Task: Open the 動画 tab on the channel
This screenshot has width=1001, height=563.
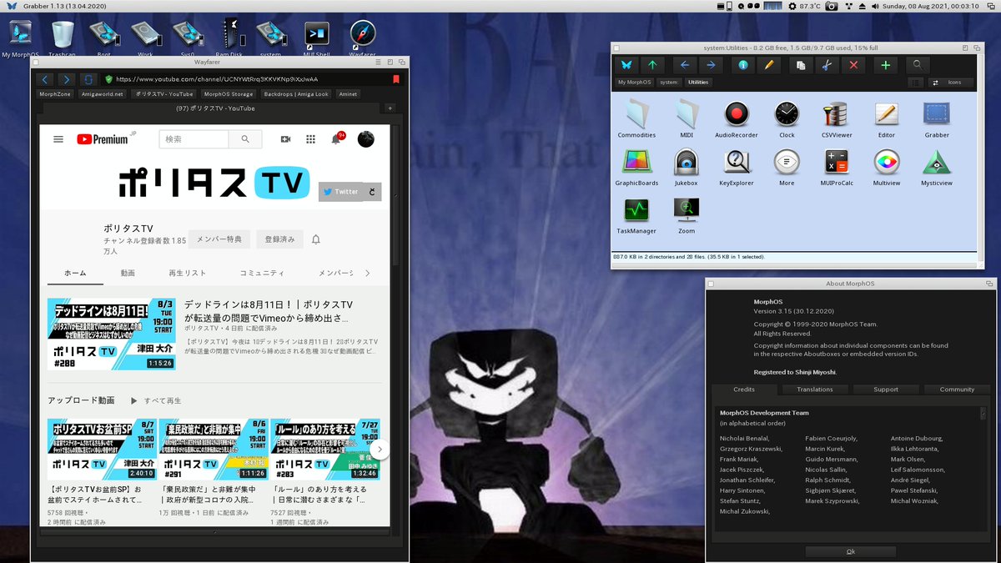Action: [x=128, y=273]
